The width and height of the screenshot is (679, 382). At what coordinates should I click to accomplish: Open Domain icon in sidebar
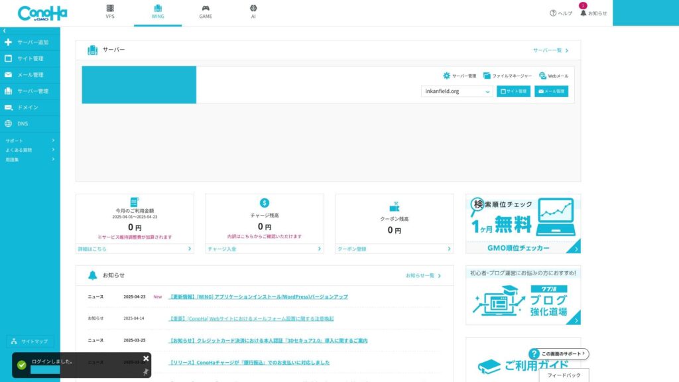(x=9, y=107)
